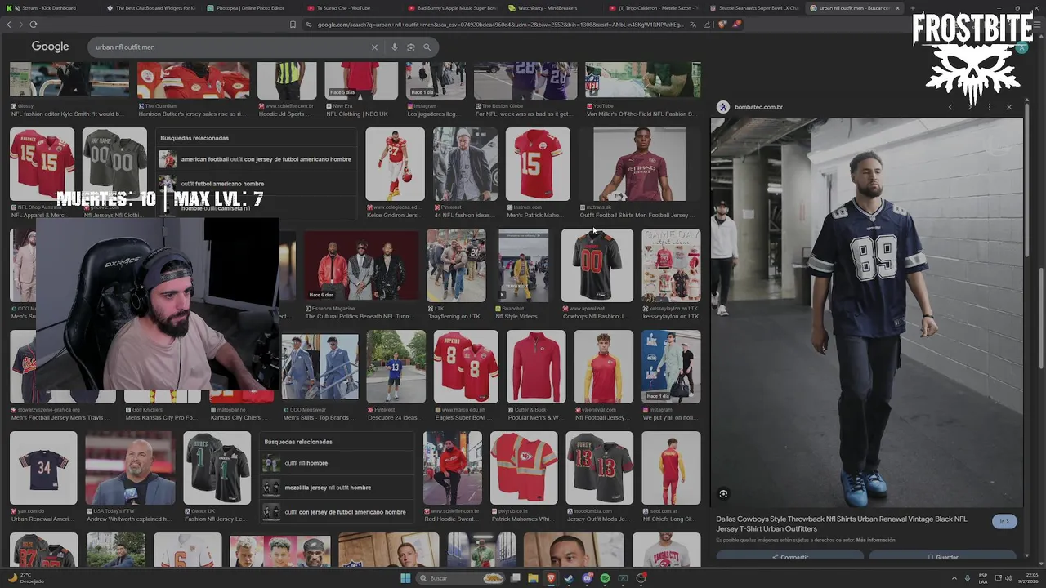
Task: Open OBS Studio from taskbar
Action: pyautogui.click(x=641, y=578)
